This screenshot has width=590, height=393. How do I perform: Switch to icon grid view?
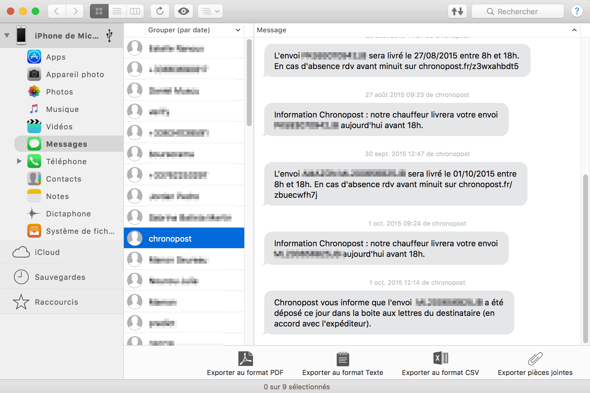tap(99, 12)
